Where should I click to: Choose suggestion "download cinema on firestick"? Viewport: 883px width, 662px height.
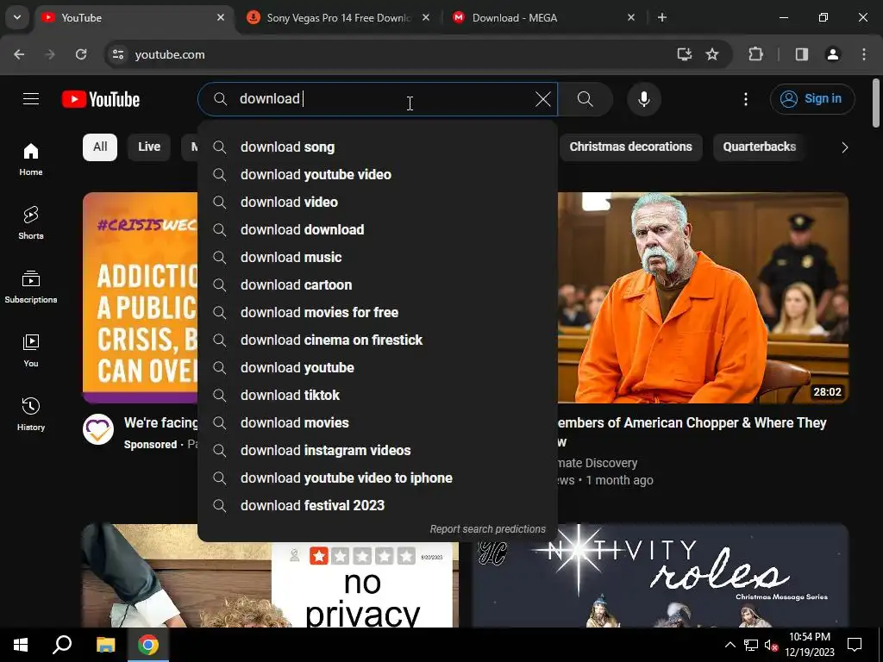pos(378,340)
